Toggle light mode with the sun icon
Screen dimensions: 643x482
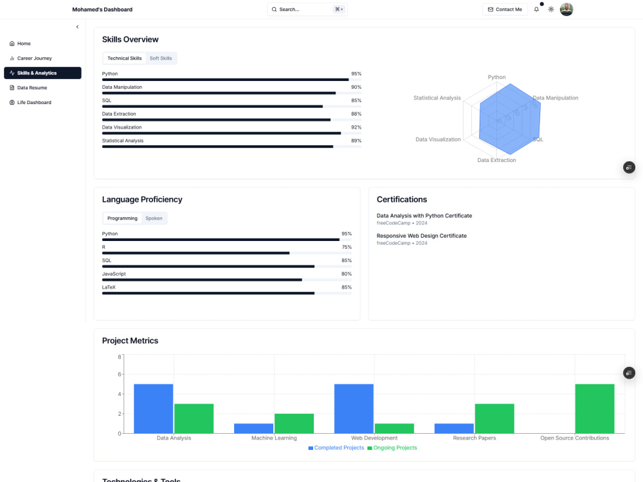(x=550, y=9)
